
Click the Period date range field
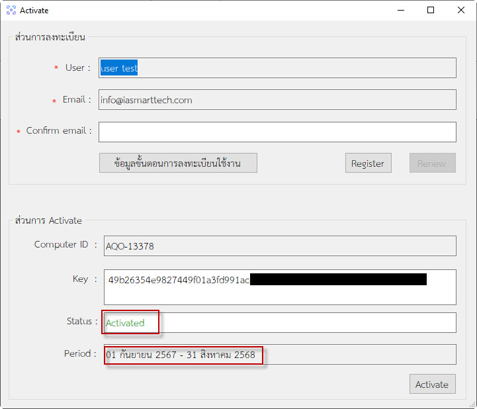280,355
